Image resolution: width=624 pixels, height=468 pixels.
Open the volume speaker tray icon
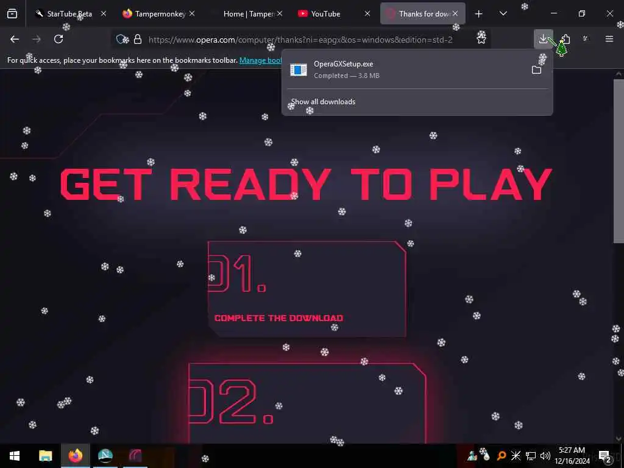point(545,456)
